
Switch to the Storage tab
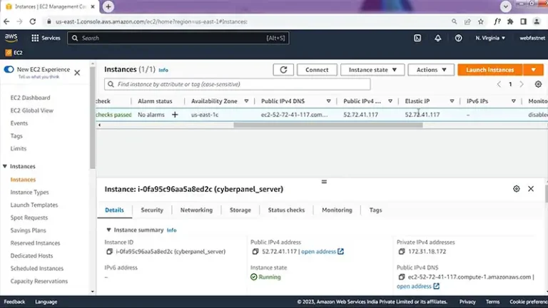pos(240,210)
